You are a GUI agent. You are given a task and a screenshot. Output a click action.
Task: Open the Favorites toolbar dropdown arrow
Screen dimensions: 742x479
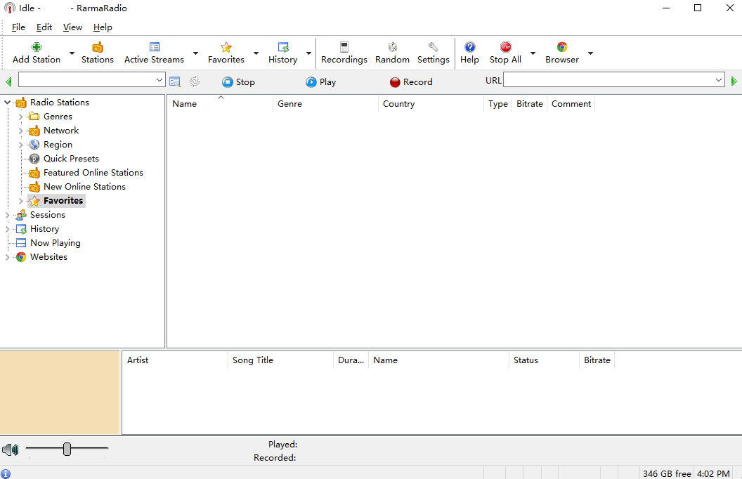256,53
